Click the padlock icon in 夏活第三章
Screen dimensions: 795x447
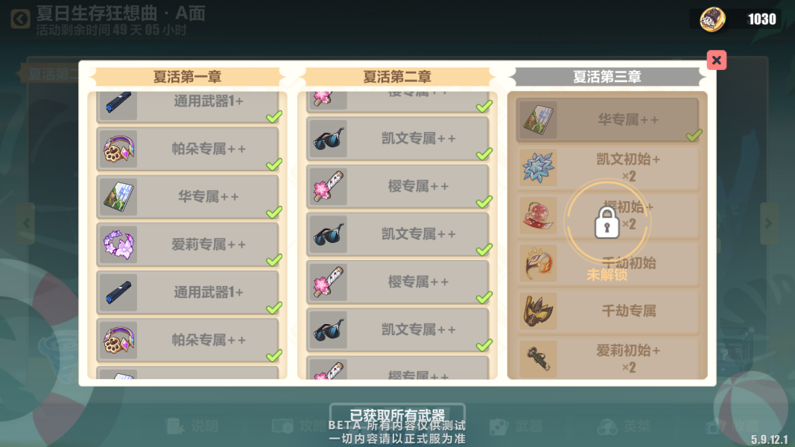click(x=607, y=222)
